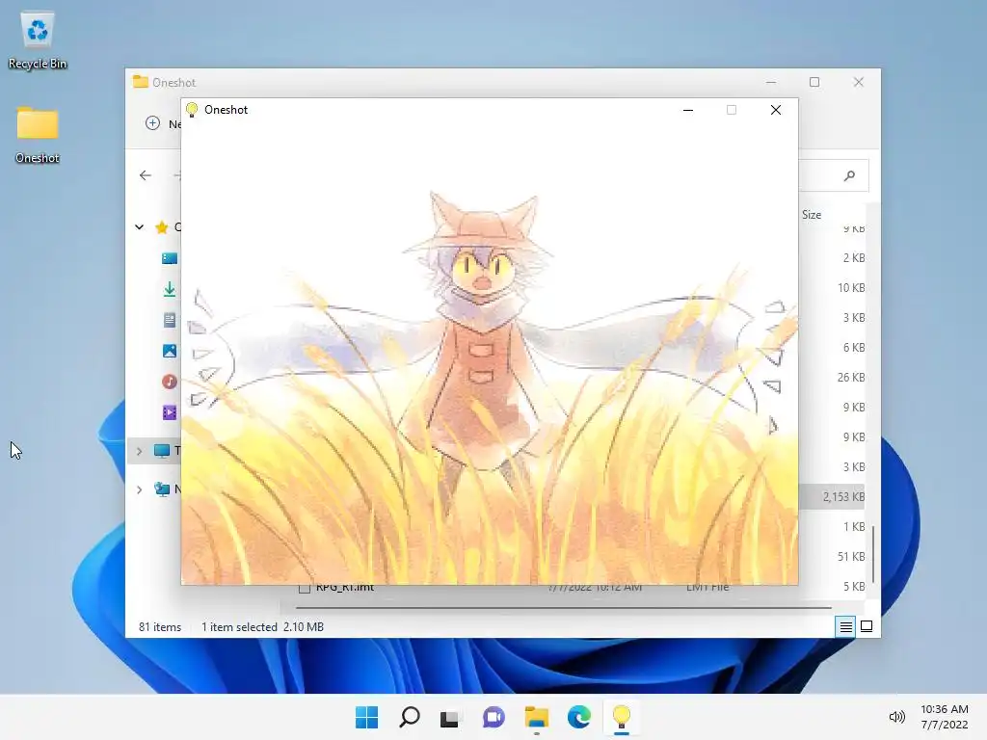This screenshot has height=740, width=987.
Task: Expand the This PC tree node
Action: (x=139, y=451)
